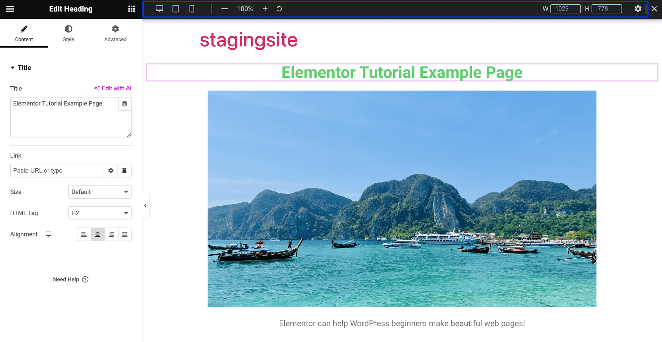
Task: Open link options gear icon
Action: click(x=111, y=171)
